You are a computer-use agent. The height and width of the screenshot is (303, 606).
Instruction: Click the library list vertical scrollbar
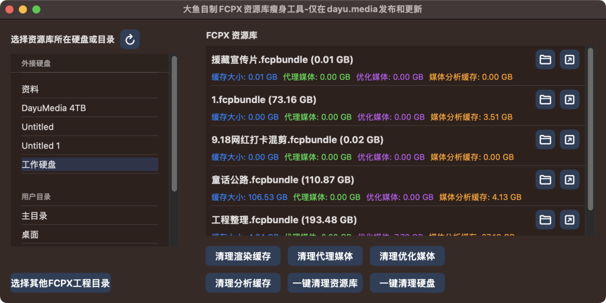(590, 129)
